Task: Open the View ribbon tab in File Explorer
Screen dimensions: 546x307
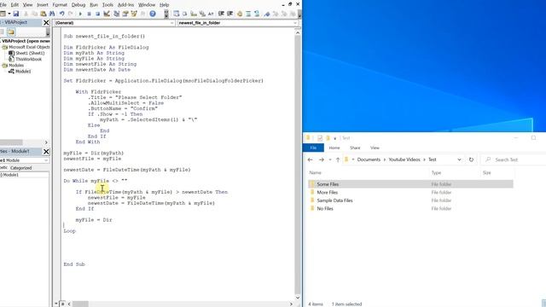Action: pos(375,148)
